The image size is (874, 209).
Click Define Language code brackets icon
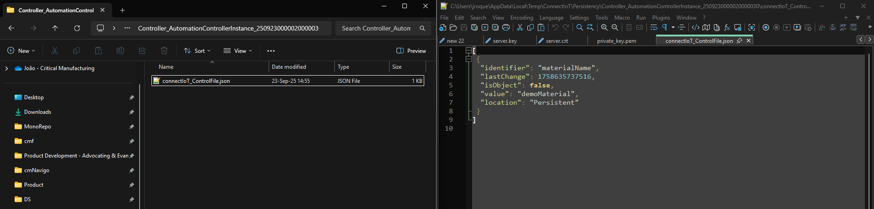(696, 27)
